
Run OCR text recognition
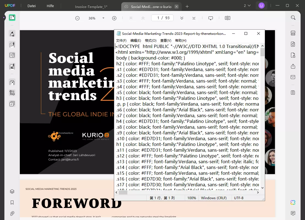pos(293,33)
